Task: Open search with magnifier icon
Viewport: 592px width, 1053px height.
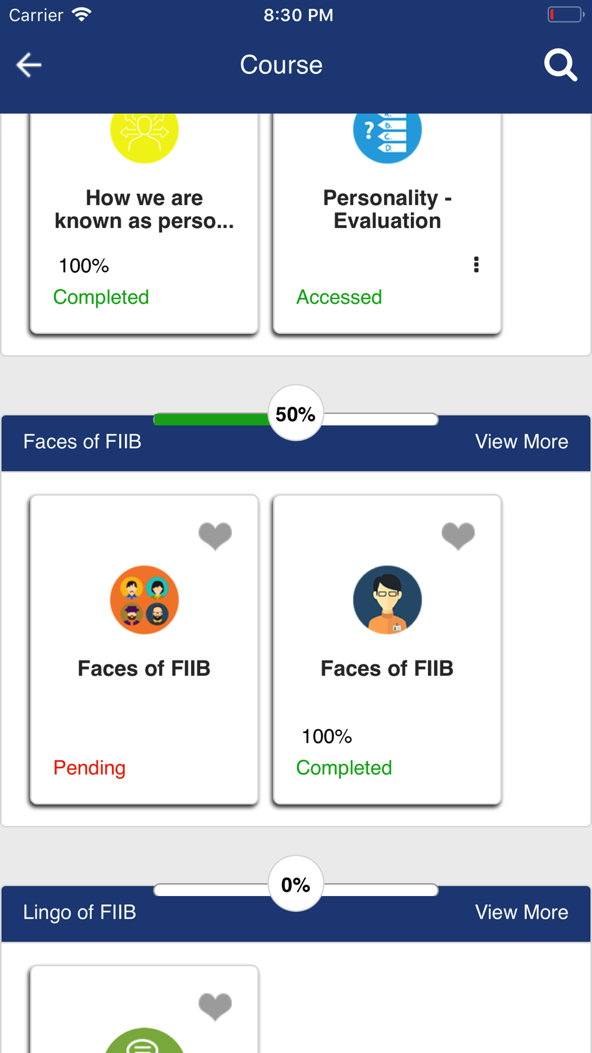Action: (x=560, y=65)
